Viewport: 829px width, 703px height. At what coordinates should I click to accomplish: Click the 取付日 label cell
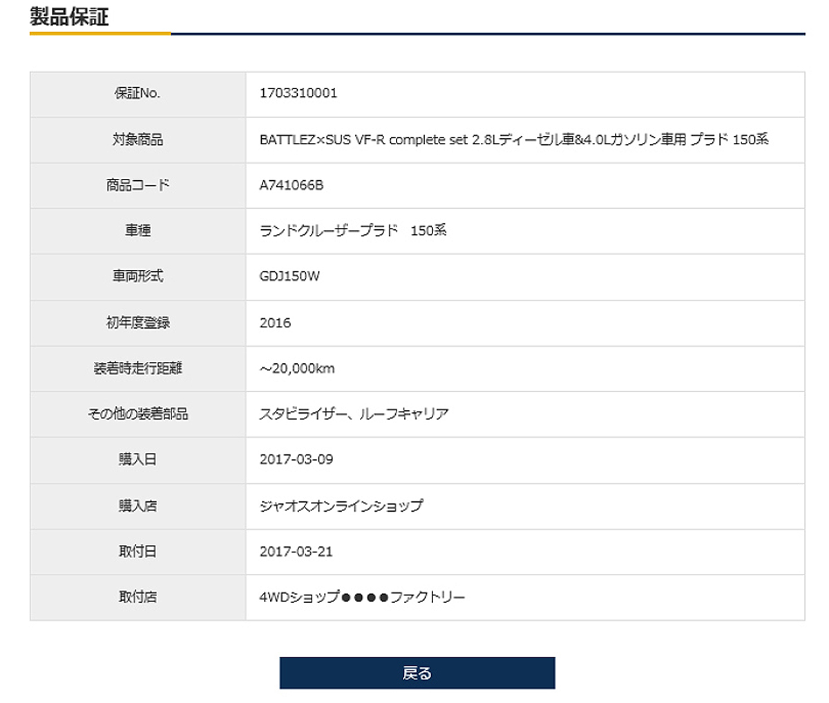137,551
